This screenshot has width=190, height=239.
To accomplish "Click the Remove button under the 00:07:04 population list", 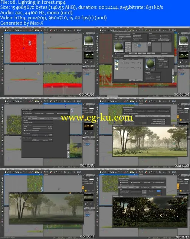I will [139, 80].
